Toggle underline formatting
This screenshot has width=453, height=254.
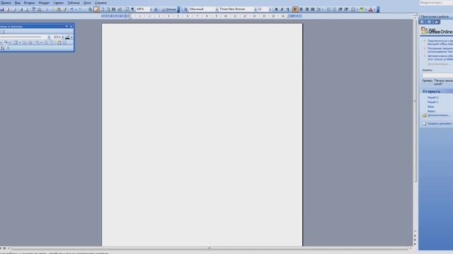point(288,9)
